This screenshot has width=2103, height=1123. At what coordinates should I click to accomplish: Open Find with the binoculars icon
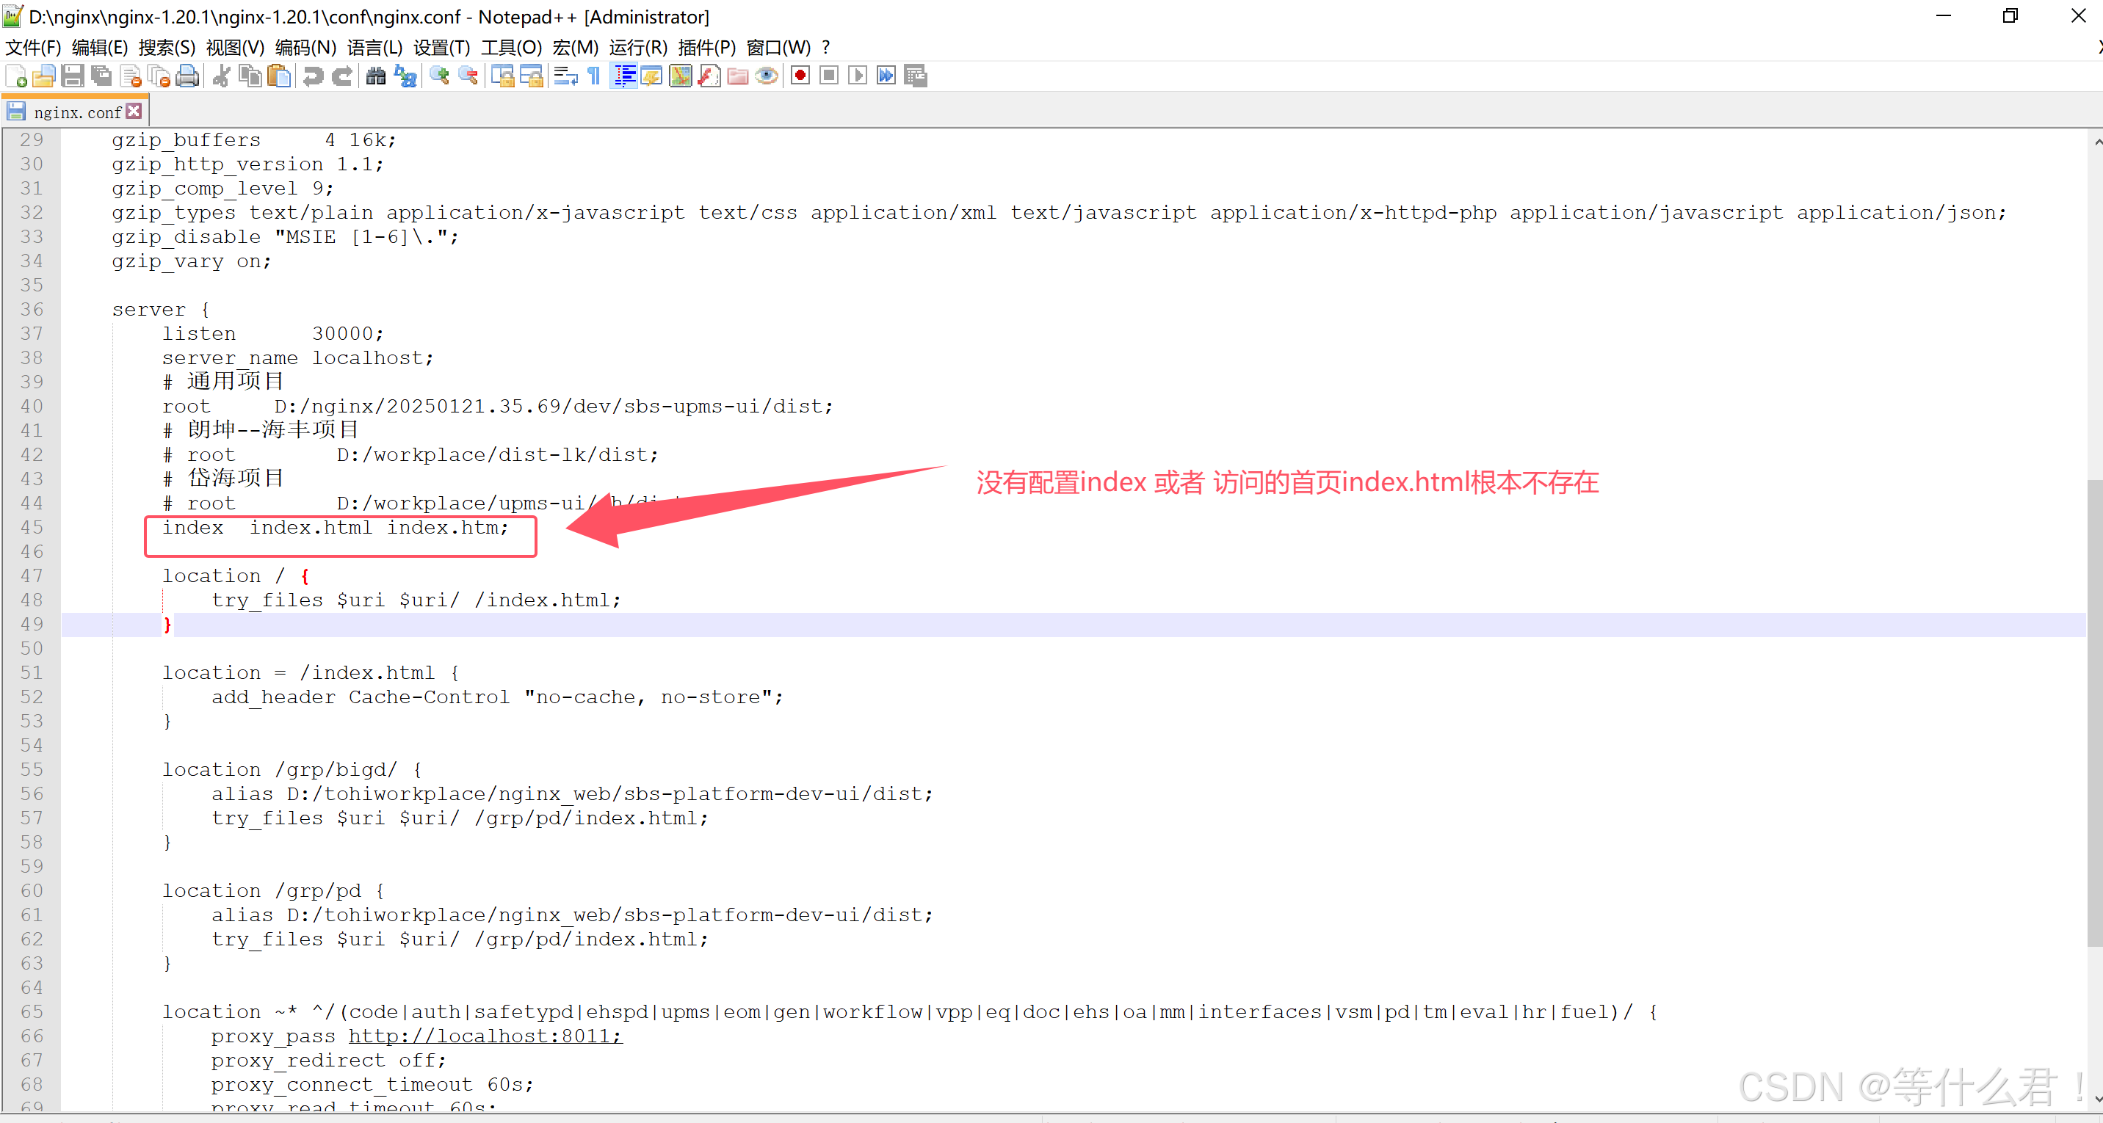375,76
